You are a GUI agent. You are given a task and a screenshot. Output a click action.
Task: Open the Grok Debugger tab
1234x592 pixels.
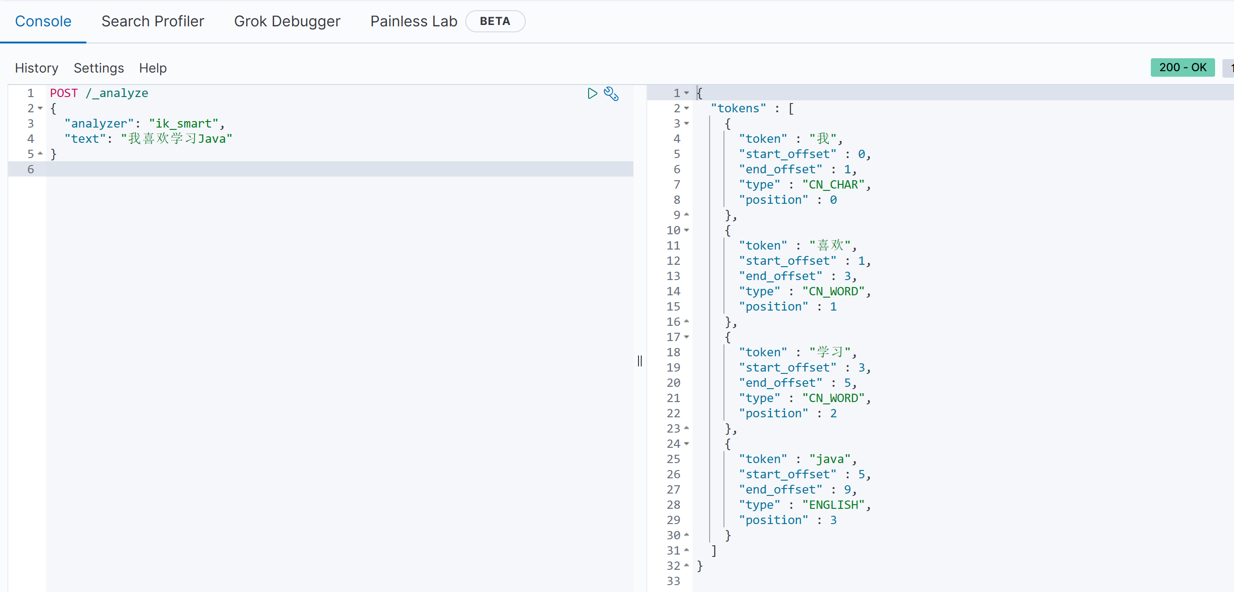click(x=287, y=21)
